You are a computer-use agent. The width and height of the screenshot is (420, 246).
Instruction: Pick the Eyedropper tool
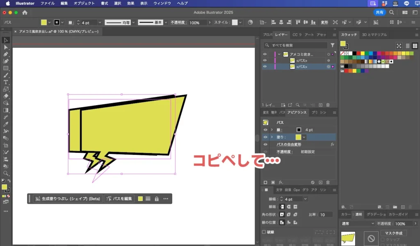click(x=6, y=124)
